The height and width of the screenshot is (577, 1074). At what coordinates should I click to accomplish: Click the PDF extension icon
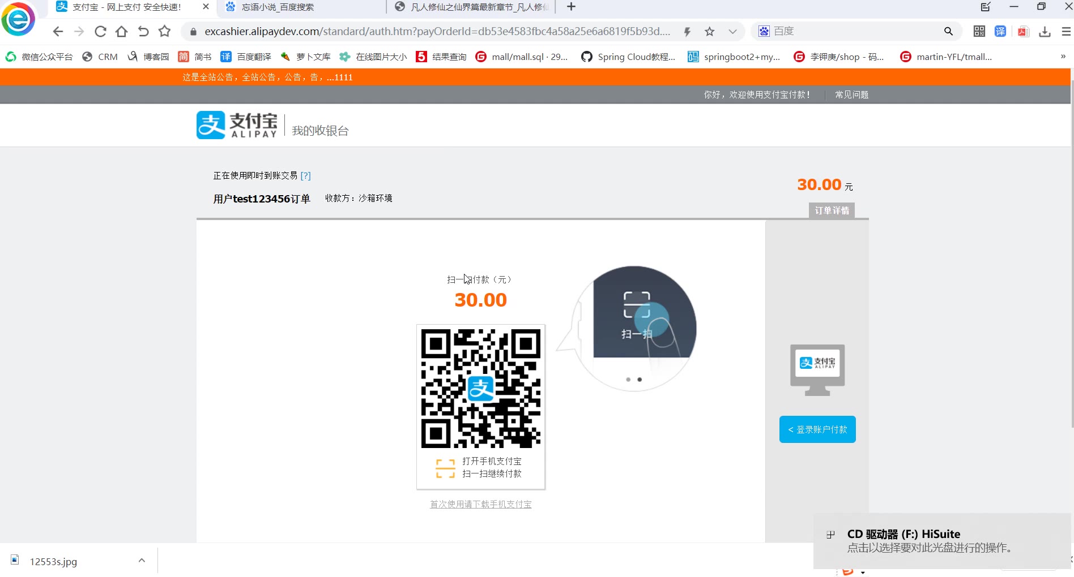pos(1023,31)
